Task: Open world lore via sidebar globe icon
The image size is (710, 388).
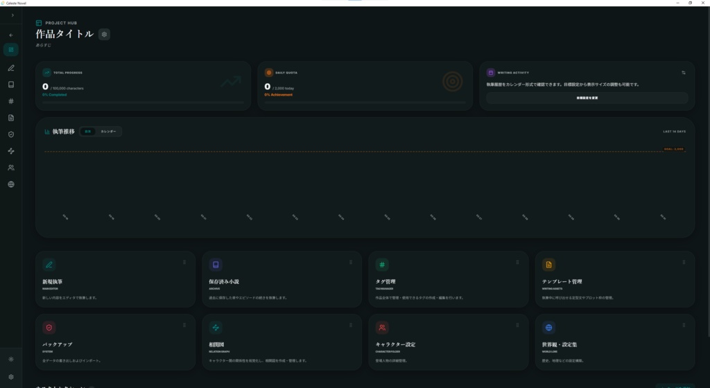Action: tap(11, 184)
